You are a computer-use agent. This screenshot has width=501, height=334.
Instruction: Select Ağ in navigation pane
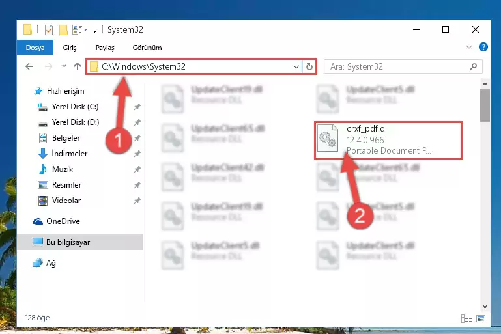click(x=44, y=263)
